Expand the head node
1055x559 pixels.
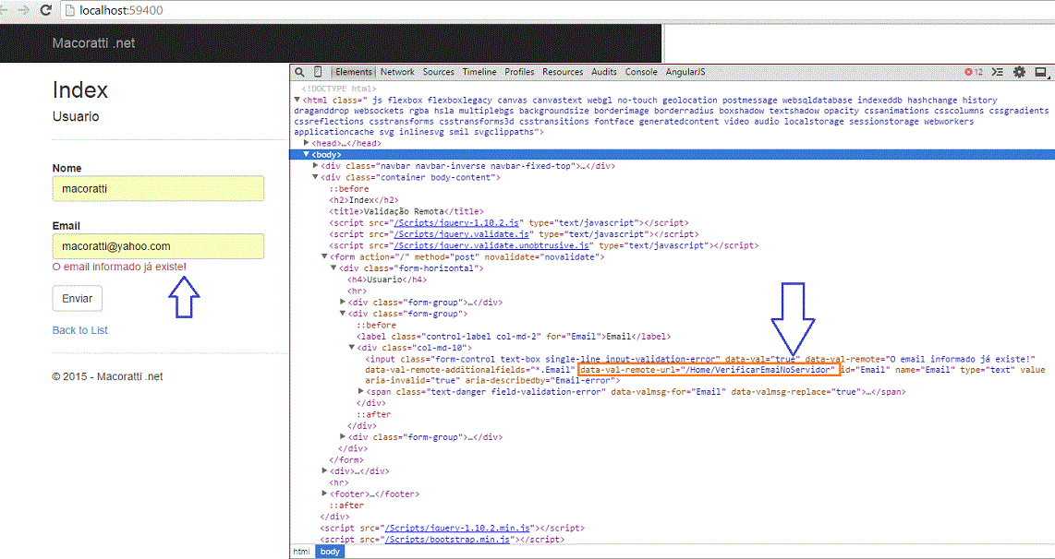click(307, 143)
